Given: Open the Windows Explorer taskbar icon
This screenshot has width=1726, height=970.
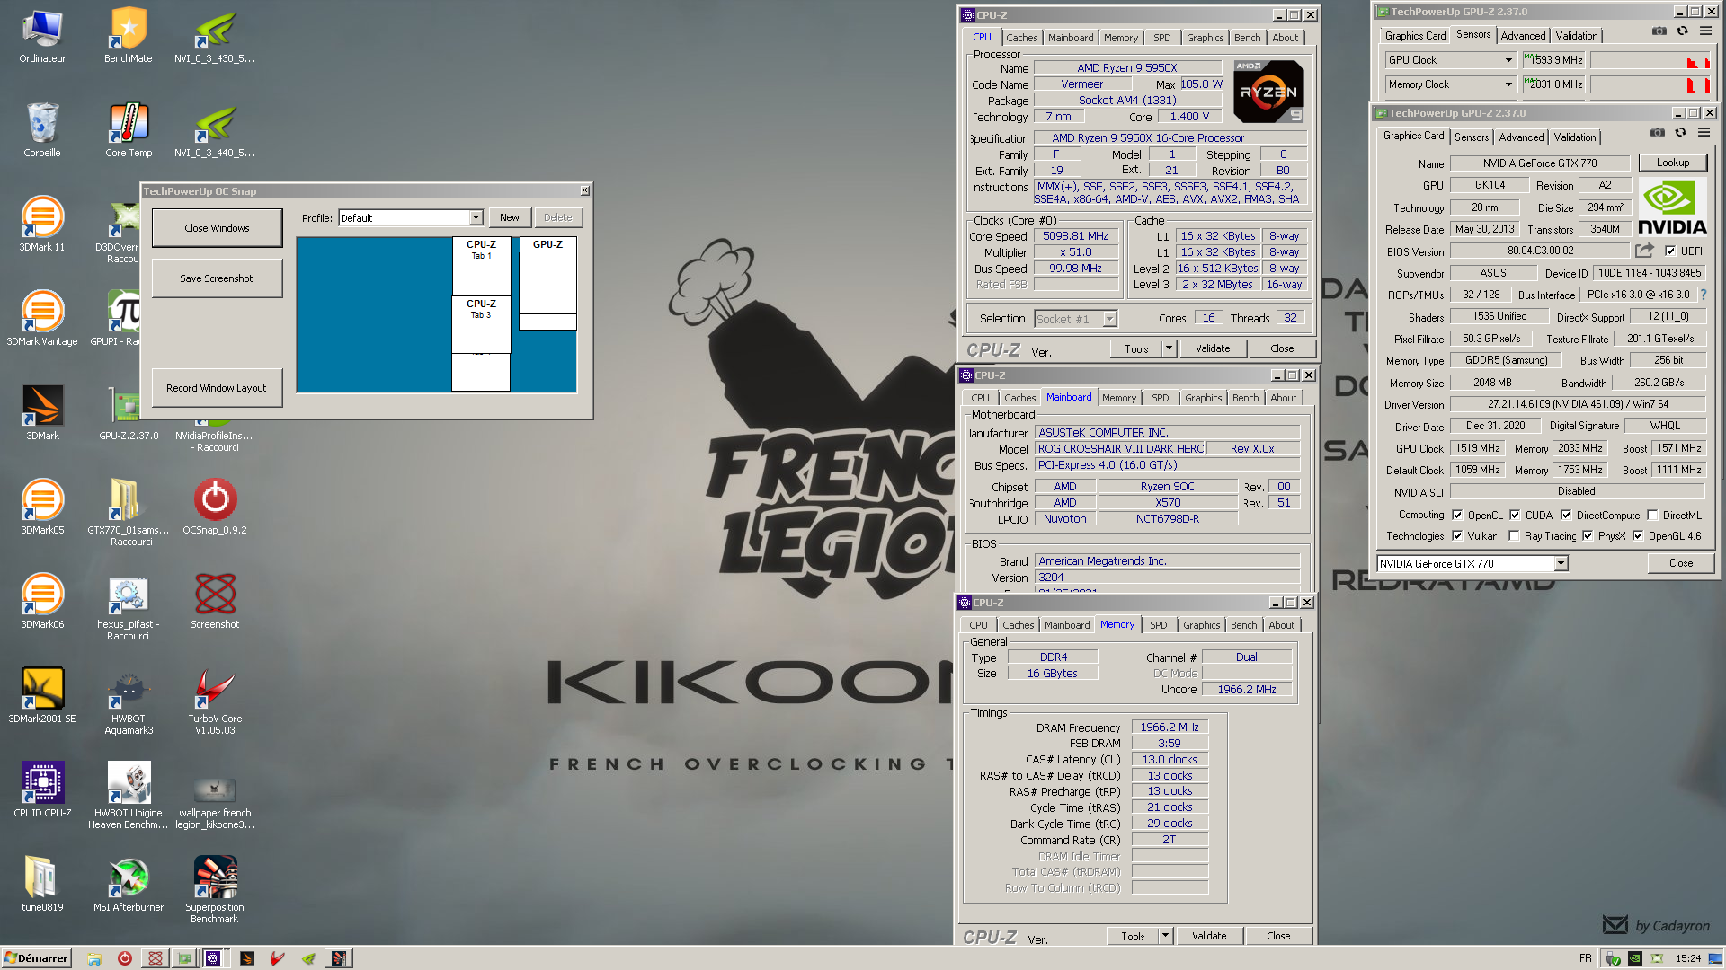Looking at the screenshot, I should coord(94,958).
